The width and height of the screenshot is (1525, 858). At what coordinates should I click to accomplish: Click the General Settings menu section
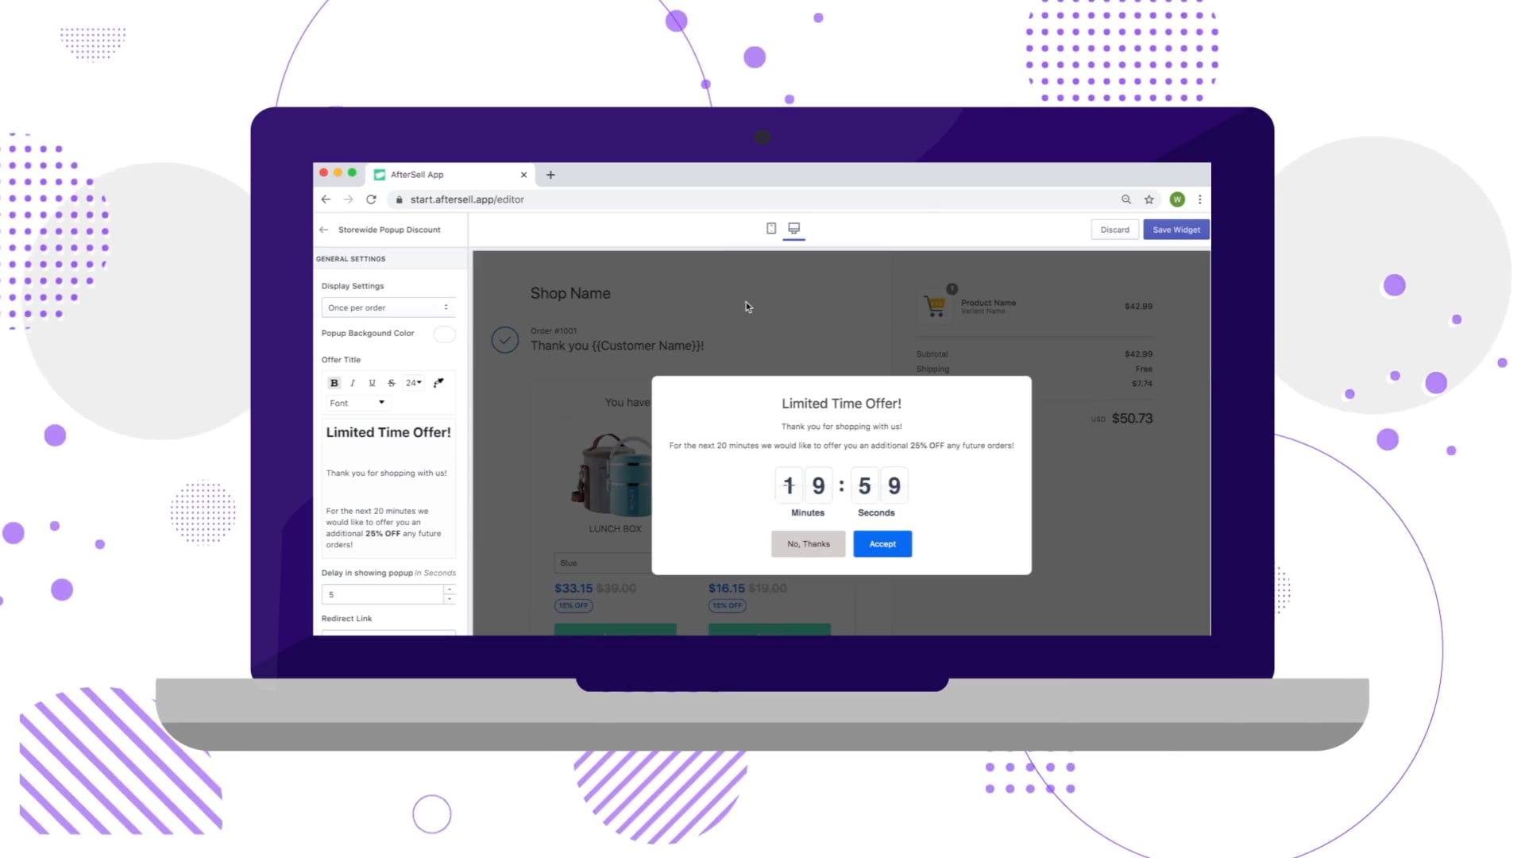pos(351,259)
